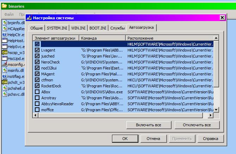Disable the NeroCheck startup checkbox
The width and height of the screenshot is (236, 154).
(37, 62)
